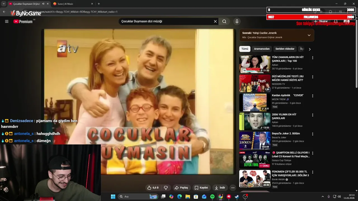Viewport: 358px width, 201px height.
Task: Open more actions ellipsis under video
Action: [233, 188]
